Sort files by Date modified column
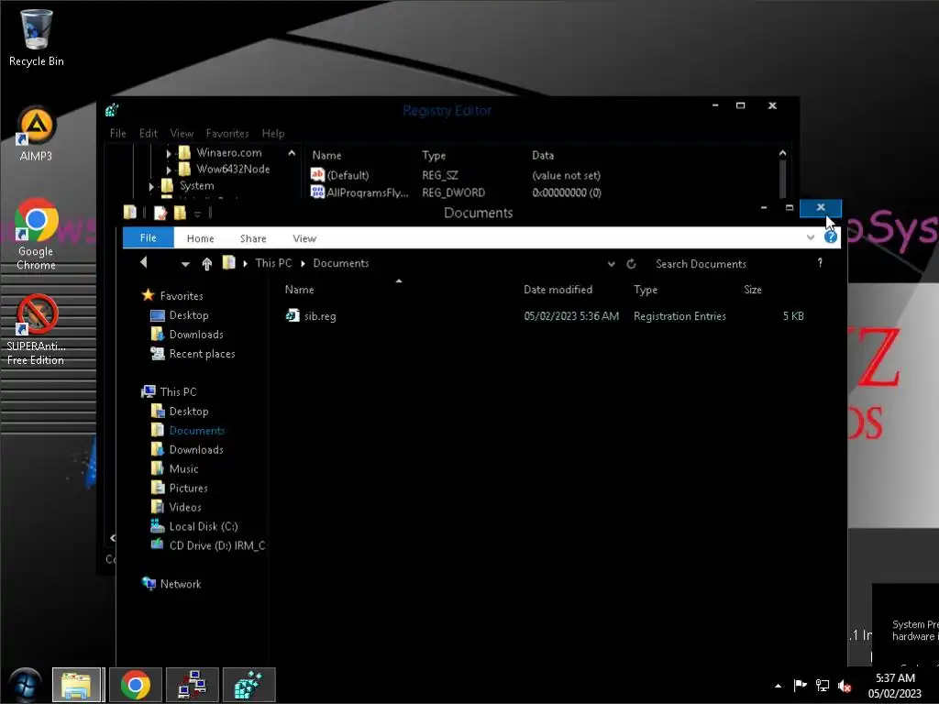Viewport: 939px width, 704px height. 558,290
